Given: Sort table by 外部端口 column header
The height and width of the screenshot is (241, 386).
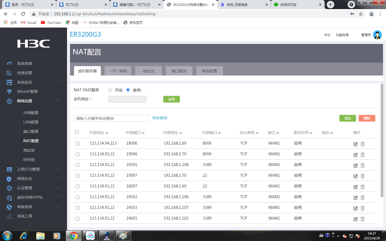Looking at the screenshot, I should [135, 133].
